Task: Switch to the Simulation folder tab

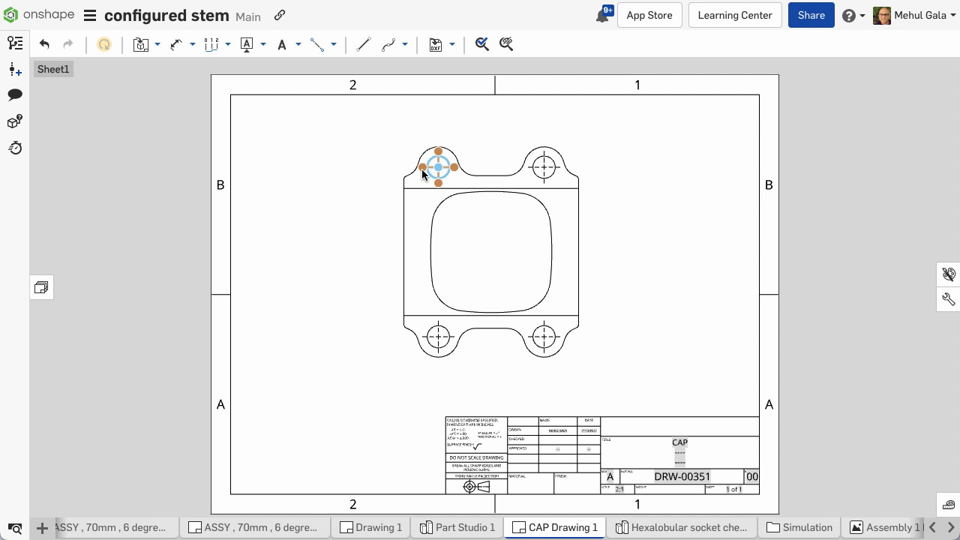Action: coord(799,528)
